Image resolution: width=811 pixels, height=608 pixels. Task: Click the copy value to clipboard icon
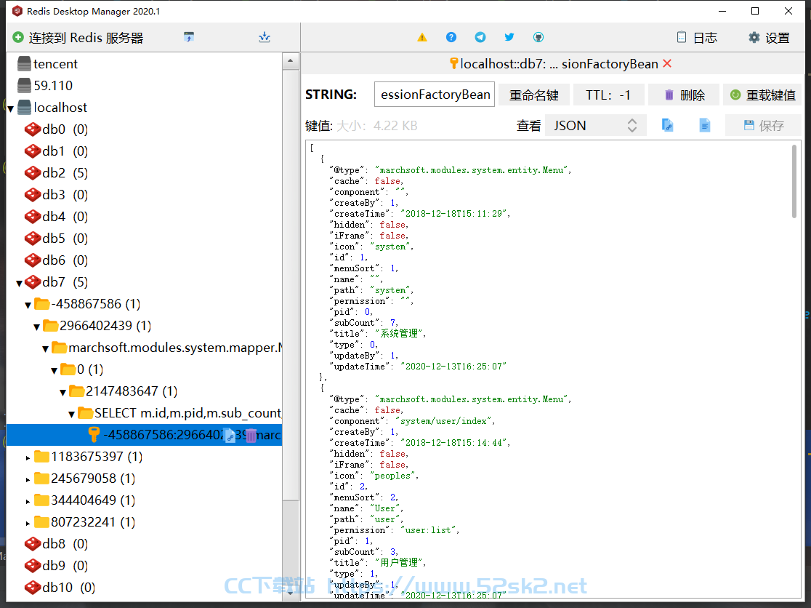pyautogui.click(x=667, y=125)
